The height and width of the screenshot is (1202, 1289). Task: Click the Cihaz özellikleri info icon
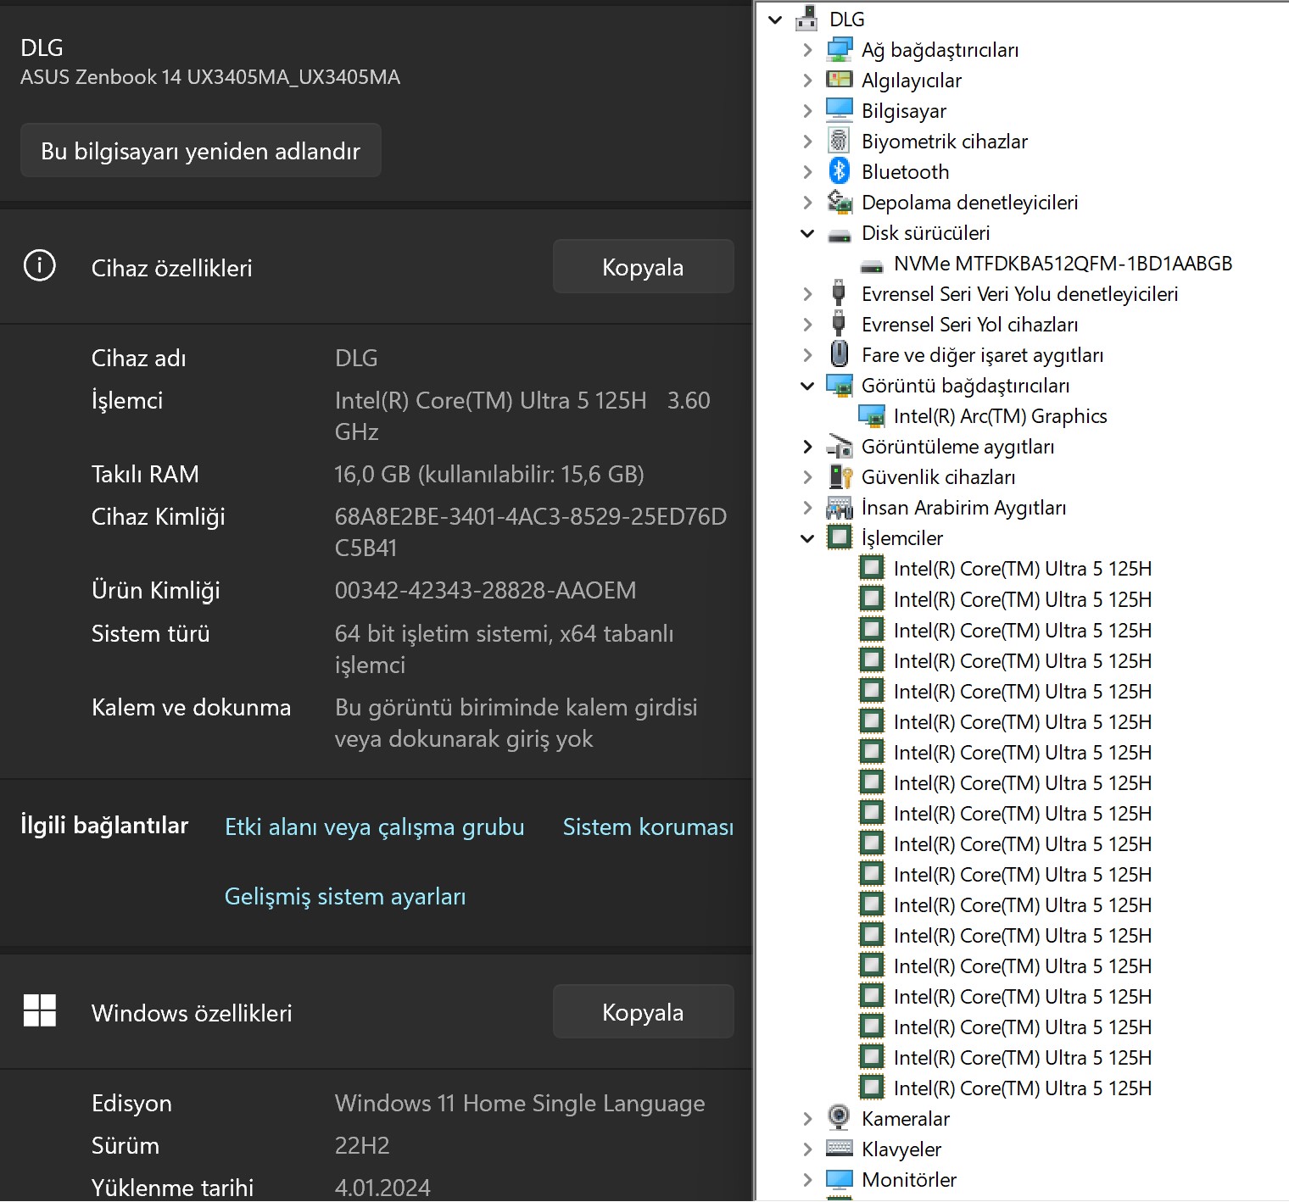(39, 266)
